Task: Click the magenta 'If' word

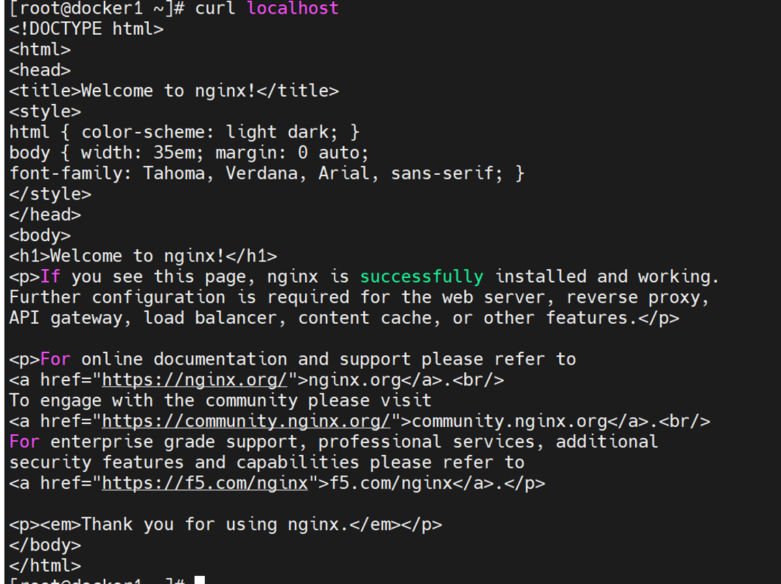Action: tap(51, 277)
